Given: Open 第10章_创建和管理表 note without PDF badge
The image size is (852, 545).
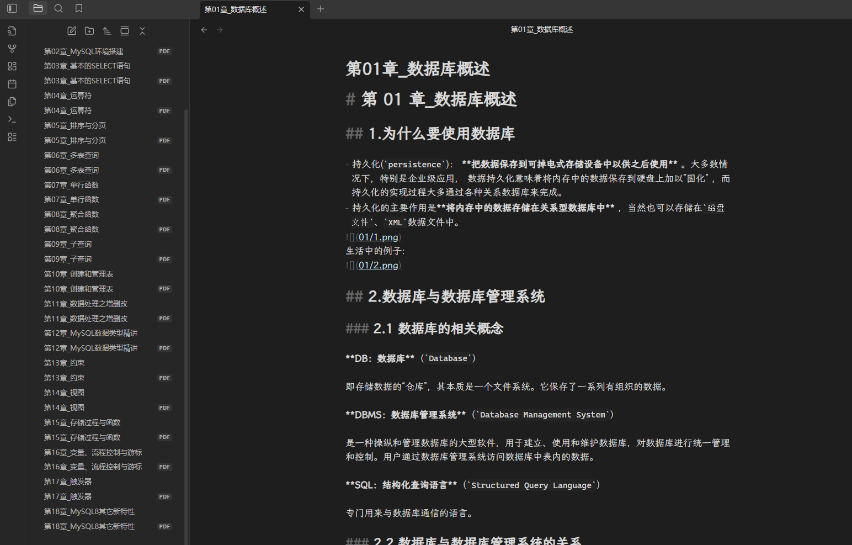Looking at the screenshot, I should coord(108,274).
